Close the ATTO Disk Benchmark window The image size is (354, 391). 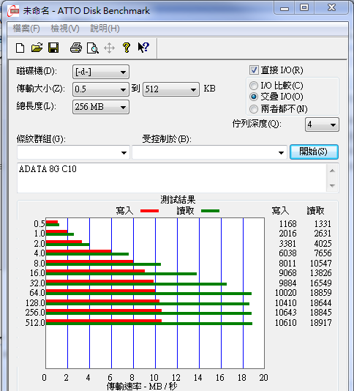coord(331,8)
